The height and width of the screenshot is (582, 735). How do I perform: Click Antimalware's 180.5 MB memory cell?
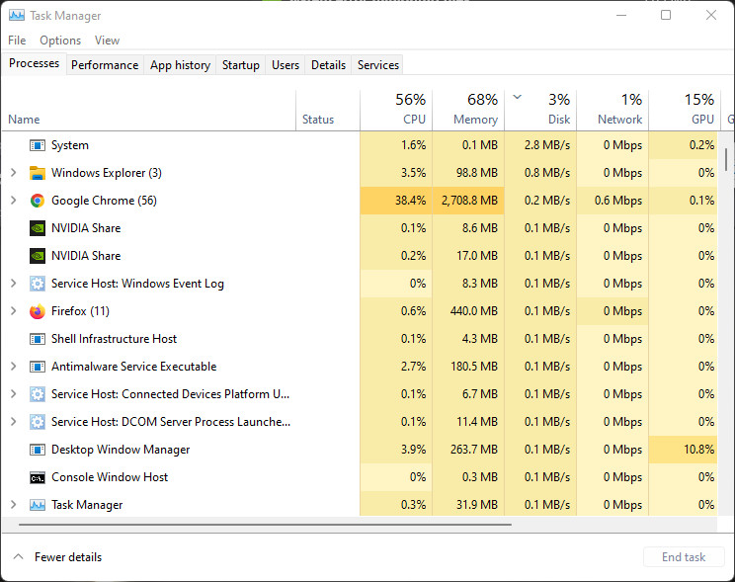tap(468, 367)
